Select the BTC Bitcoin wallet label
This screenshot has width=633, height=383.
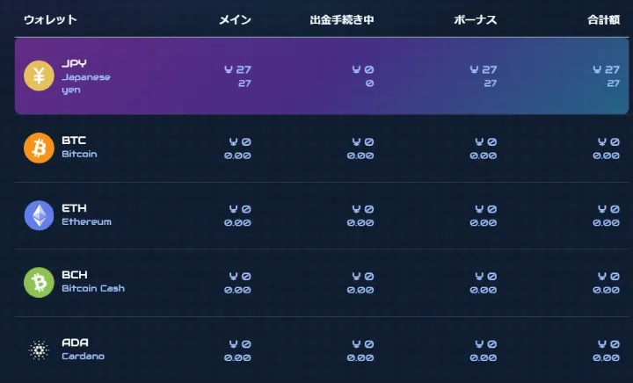(79, 148)
